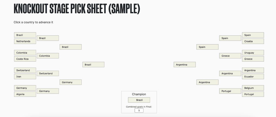Select Spain paired against Croatia
The width and height of the screenshot is (276, 117).
tap(253, 35)
